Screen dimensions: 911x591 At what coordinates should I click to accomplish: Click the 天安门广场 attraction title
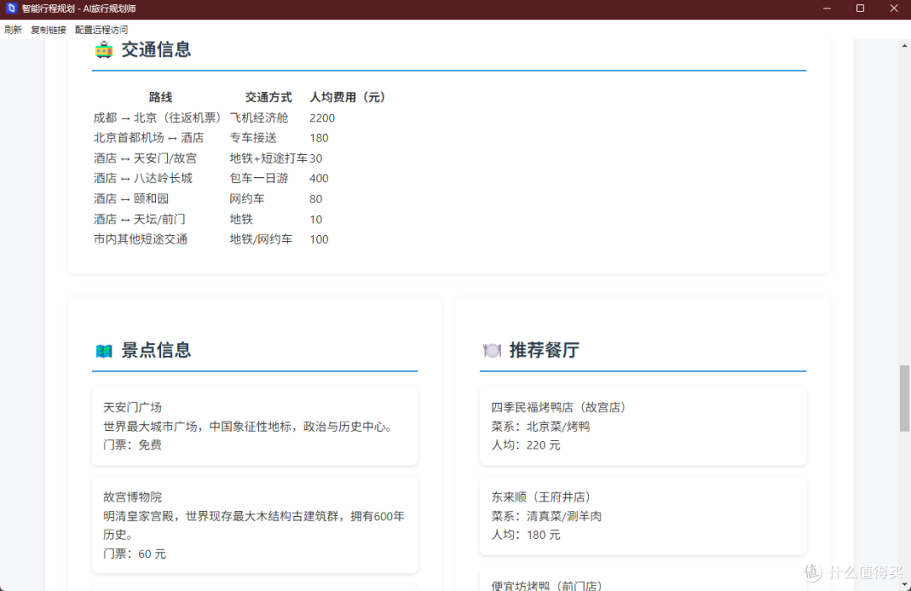pos(132,407)
